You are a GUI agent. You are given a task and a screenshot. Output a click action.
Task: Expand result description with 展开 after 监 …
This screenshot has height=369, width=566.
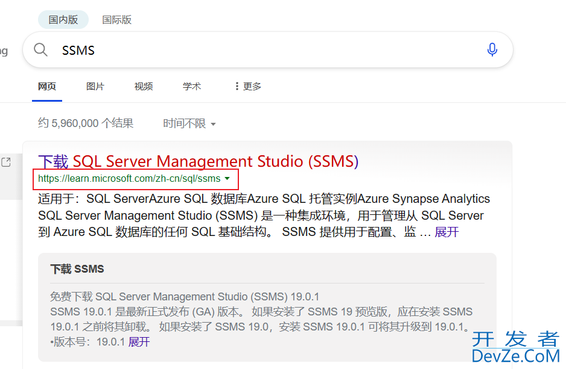(447, 232)
